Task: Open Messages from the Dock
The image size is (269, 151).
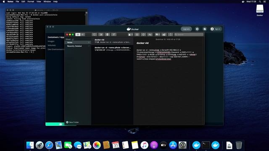Action: click(x=78, y=145)
